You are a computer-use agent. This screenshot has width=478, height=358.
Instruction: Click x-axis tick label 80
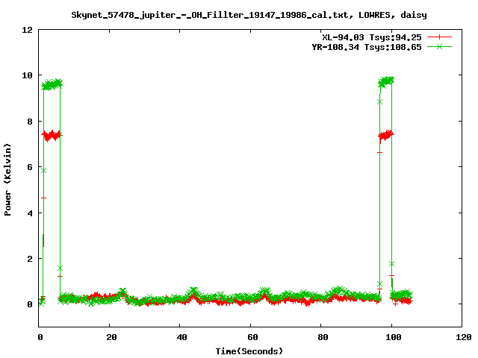(323, 337)
